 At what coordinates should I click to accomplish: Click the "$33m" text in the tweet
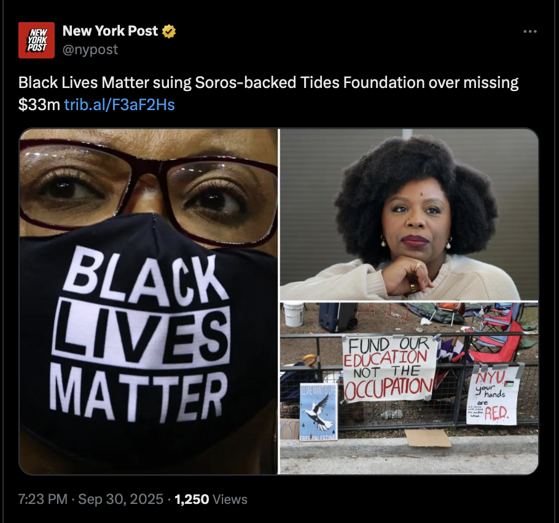point(39,105)
